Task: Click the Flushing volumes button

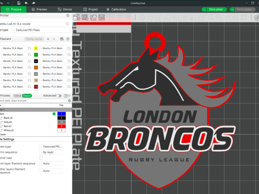Action: pos(34,39)
